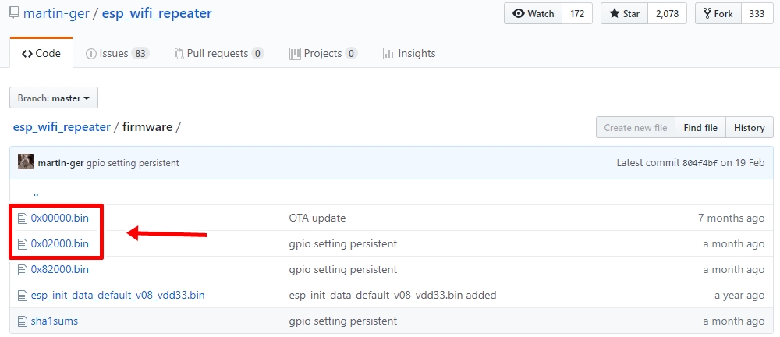This screenshot has height=337, width=780.
Task: Open the Issues tab
Action: point(118,53)
